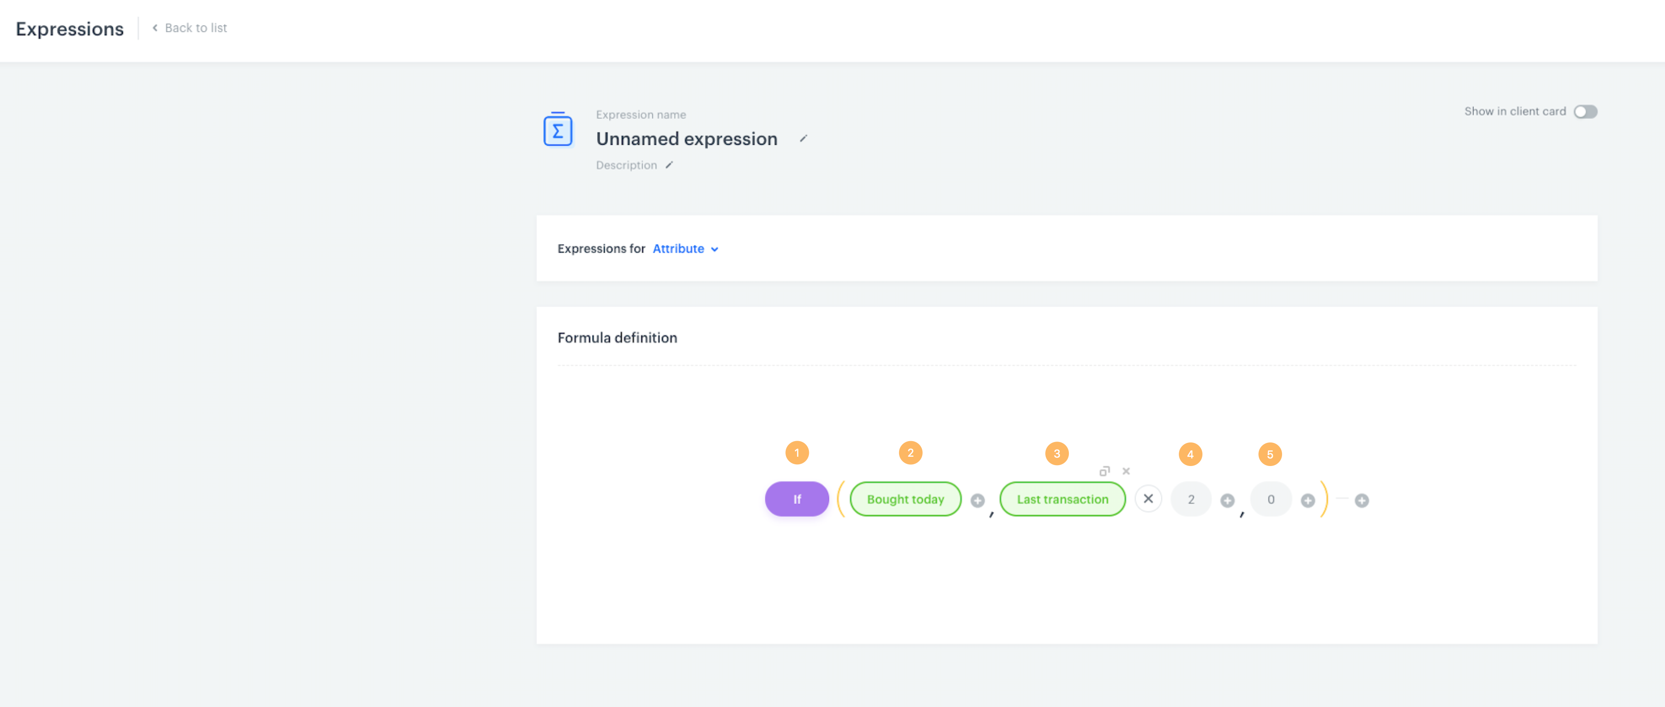Click the pencil icon next to Unnamed expression
Screen dimensions: 1665x707
point(803,139)
